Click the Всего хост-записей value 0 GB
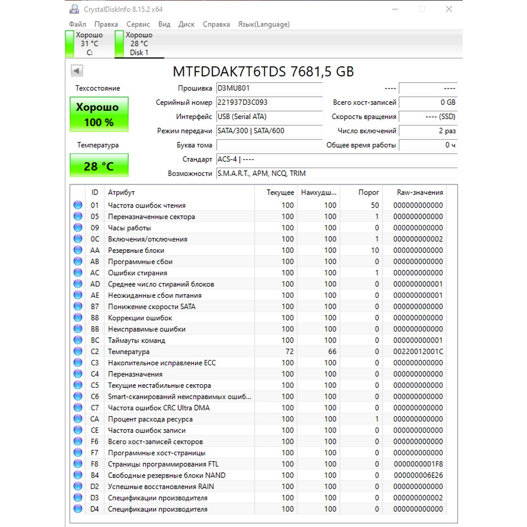This screenshot has width=527, height=527. point(428,103)
